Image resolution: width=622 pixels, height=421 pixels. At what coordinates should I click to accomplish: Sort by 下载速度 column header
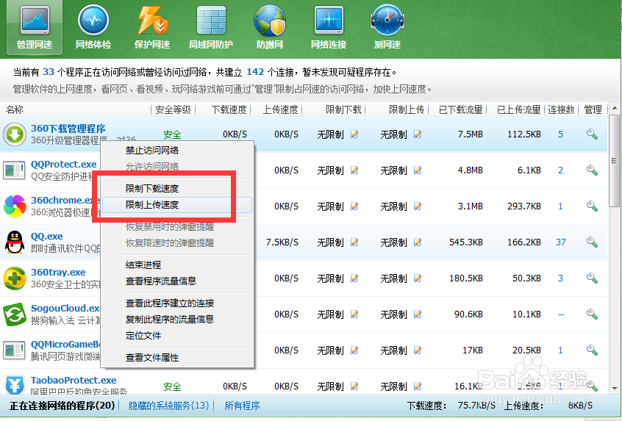pyautogui.click(x=229, y=109)
